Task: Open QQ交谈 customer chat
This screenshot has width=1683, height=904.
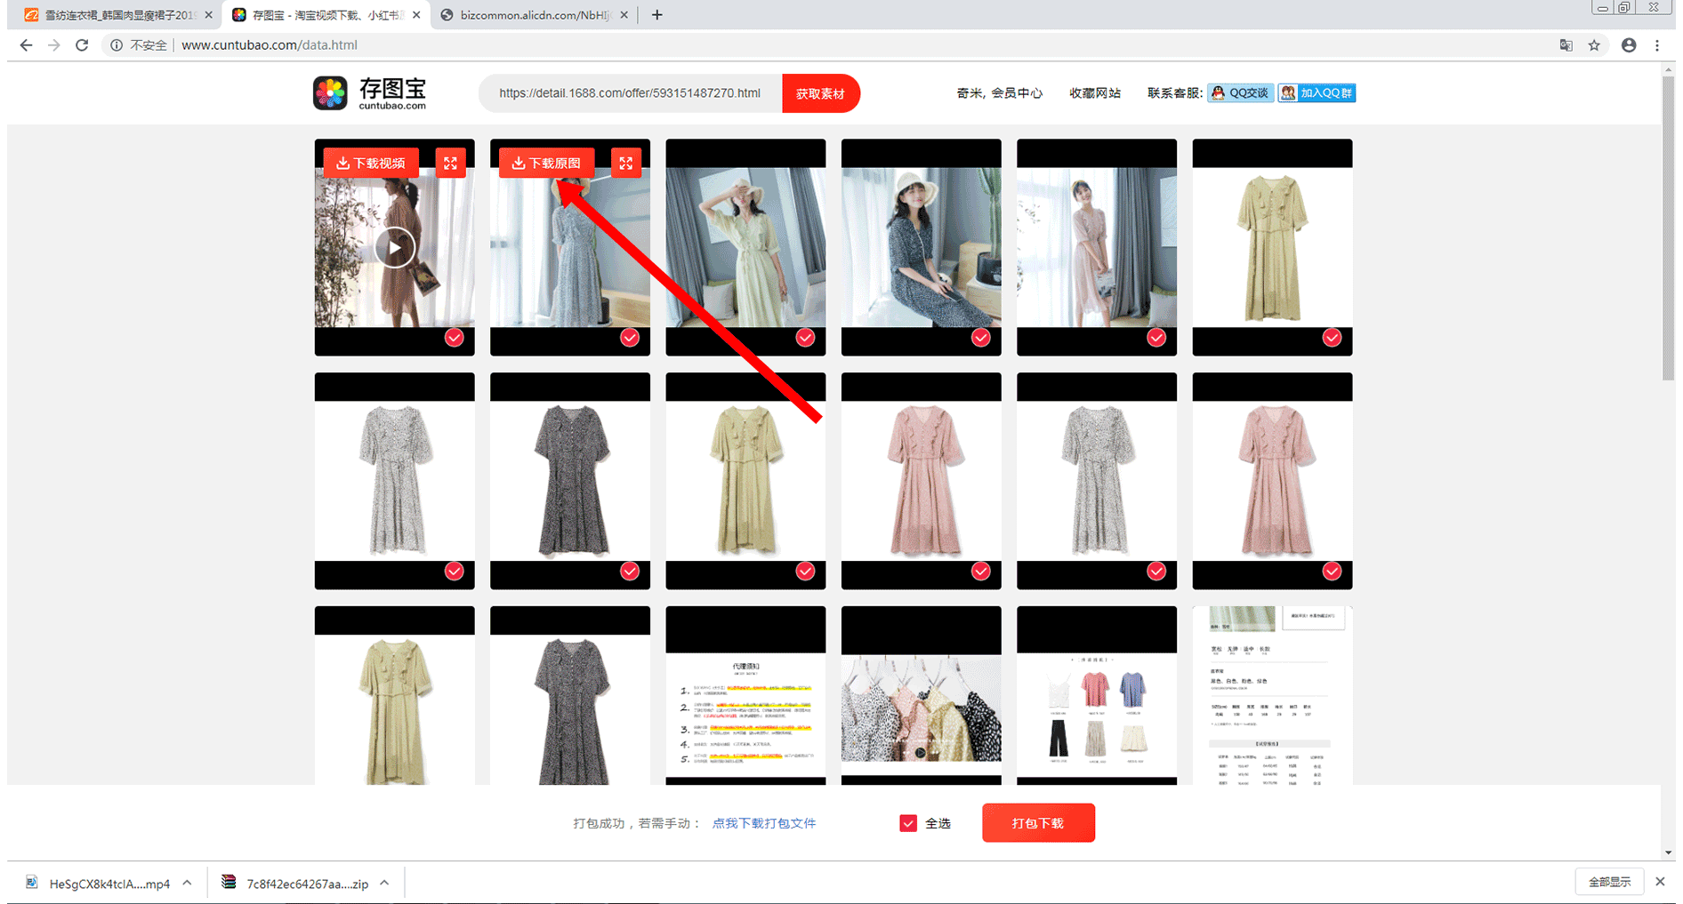Action: tap(1240, 93)
